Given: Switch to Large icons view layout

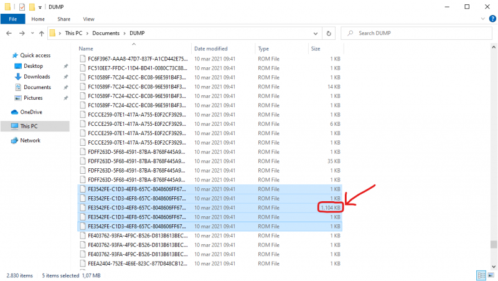Looking at the screenshot, I should (491, 275).
